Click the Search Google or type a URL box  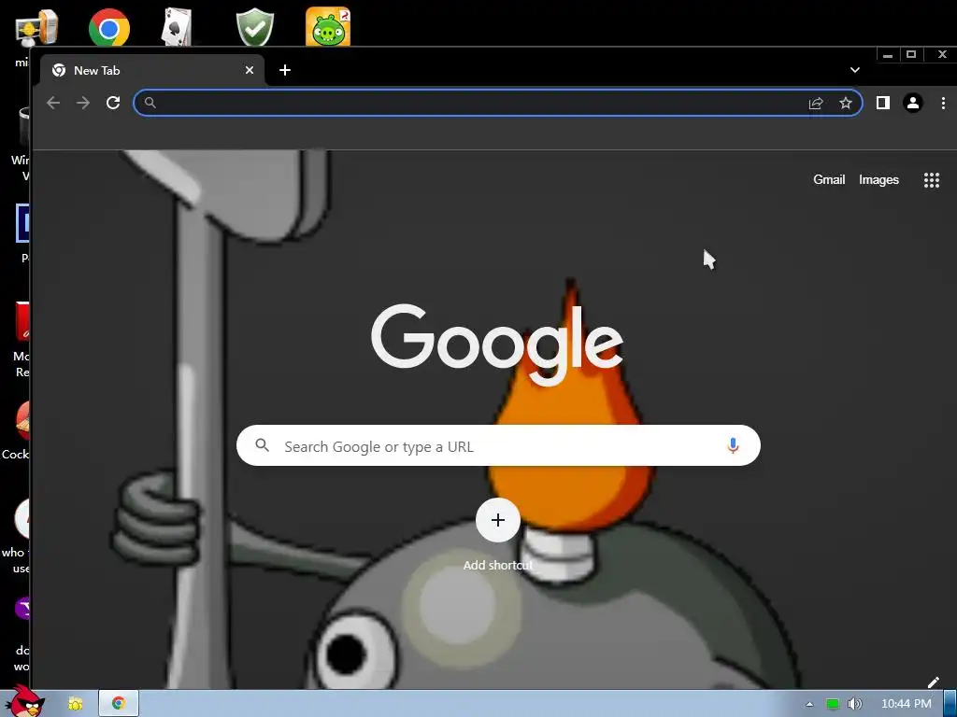point(499,445)
